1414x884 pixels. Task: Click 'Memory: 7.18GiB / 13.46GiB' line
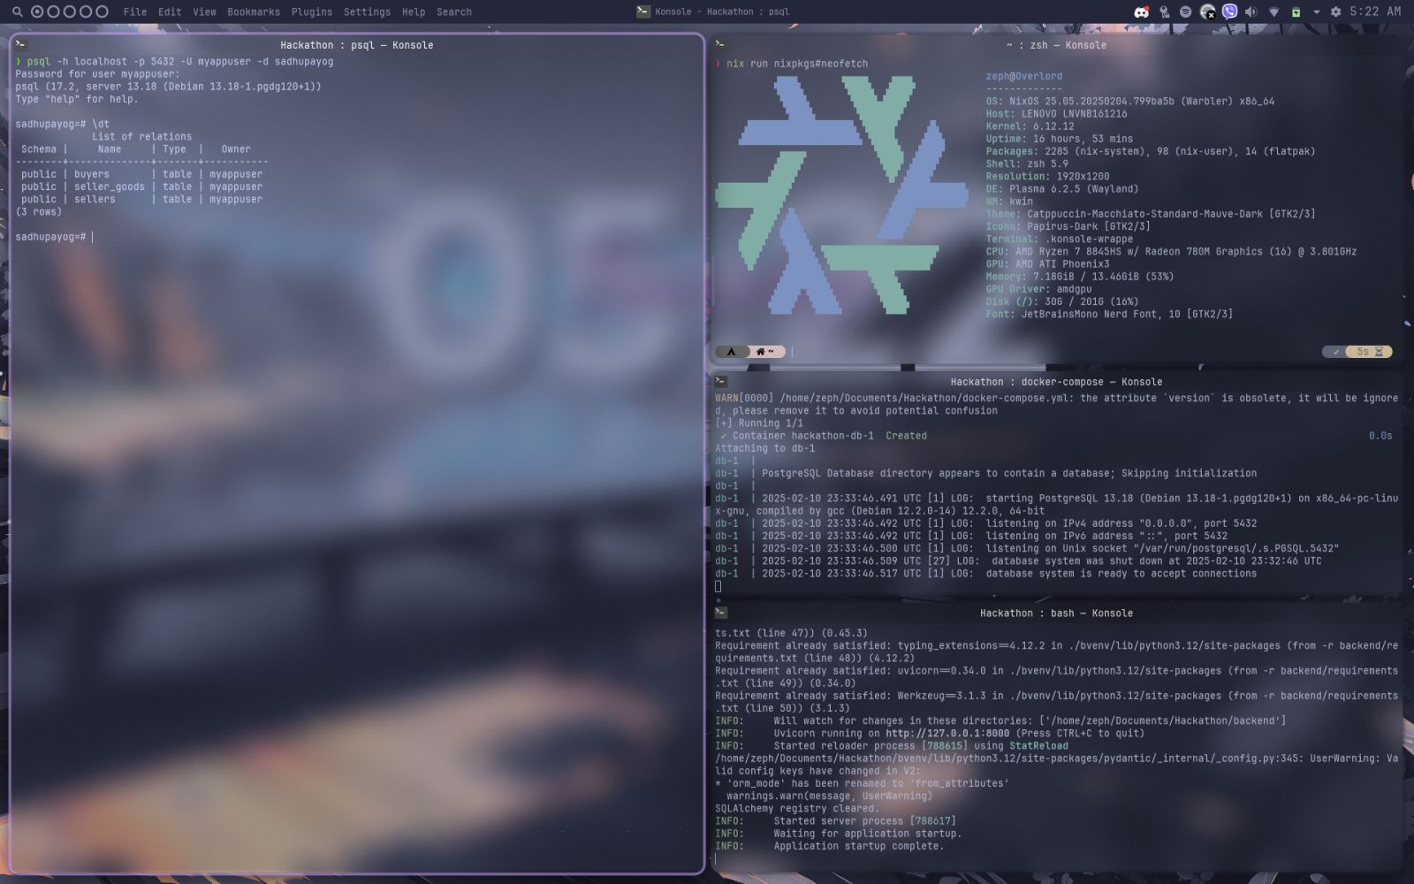(1080, 277)
